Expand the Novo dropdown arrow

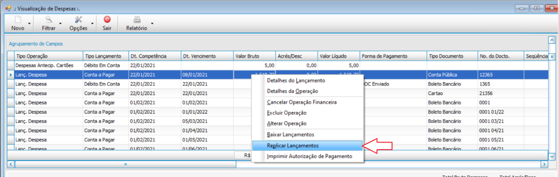[x=30, y=23]
